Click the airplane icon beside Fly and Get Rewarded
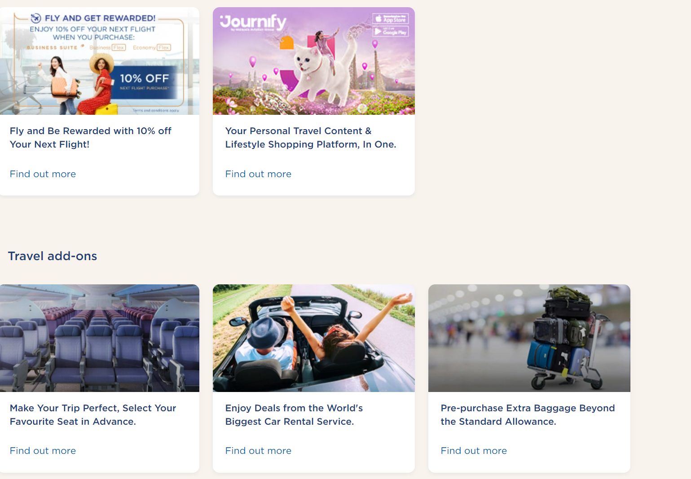The image size is (691, 479). click(36, 18)
